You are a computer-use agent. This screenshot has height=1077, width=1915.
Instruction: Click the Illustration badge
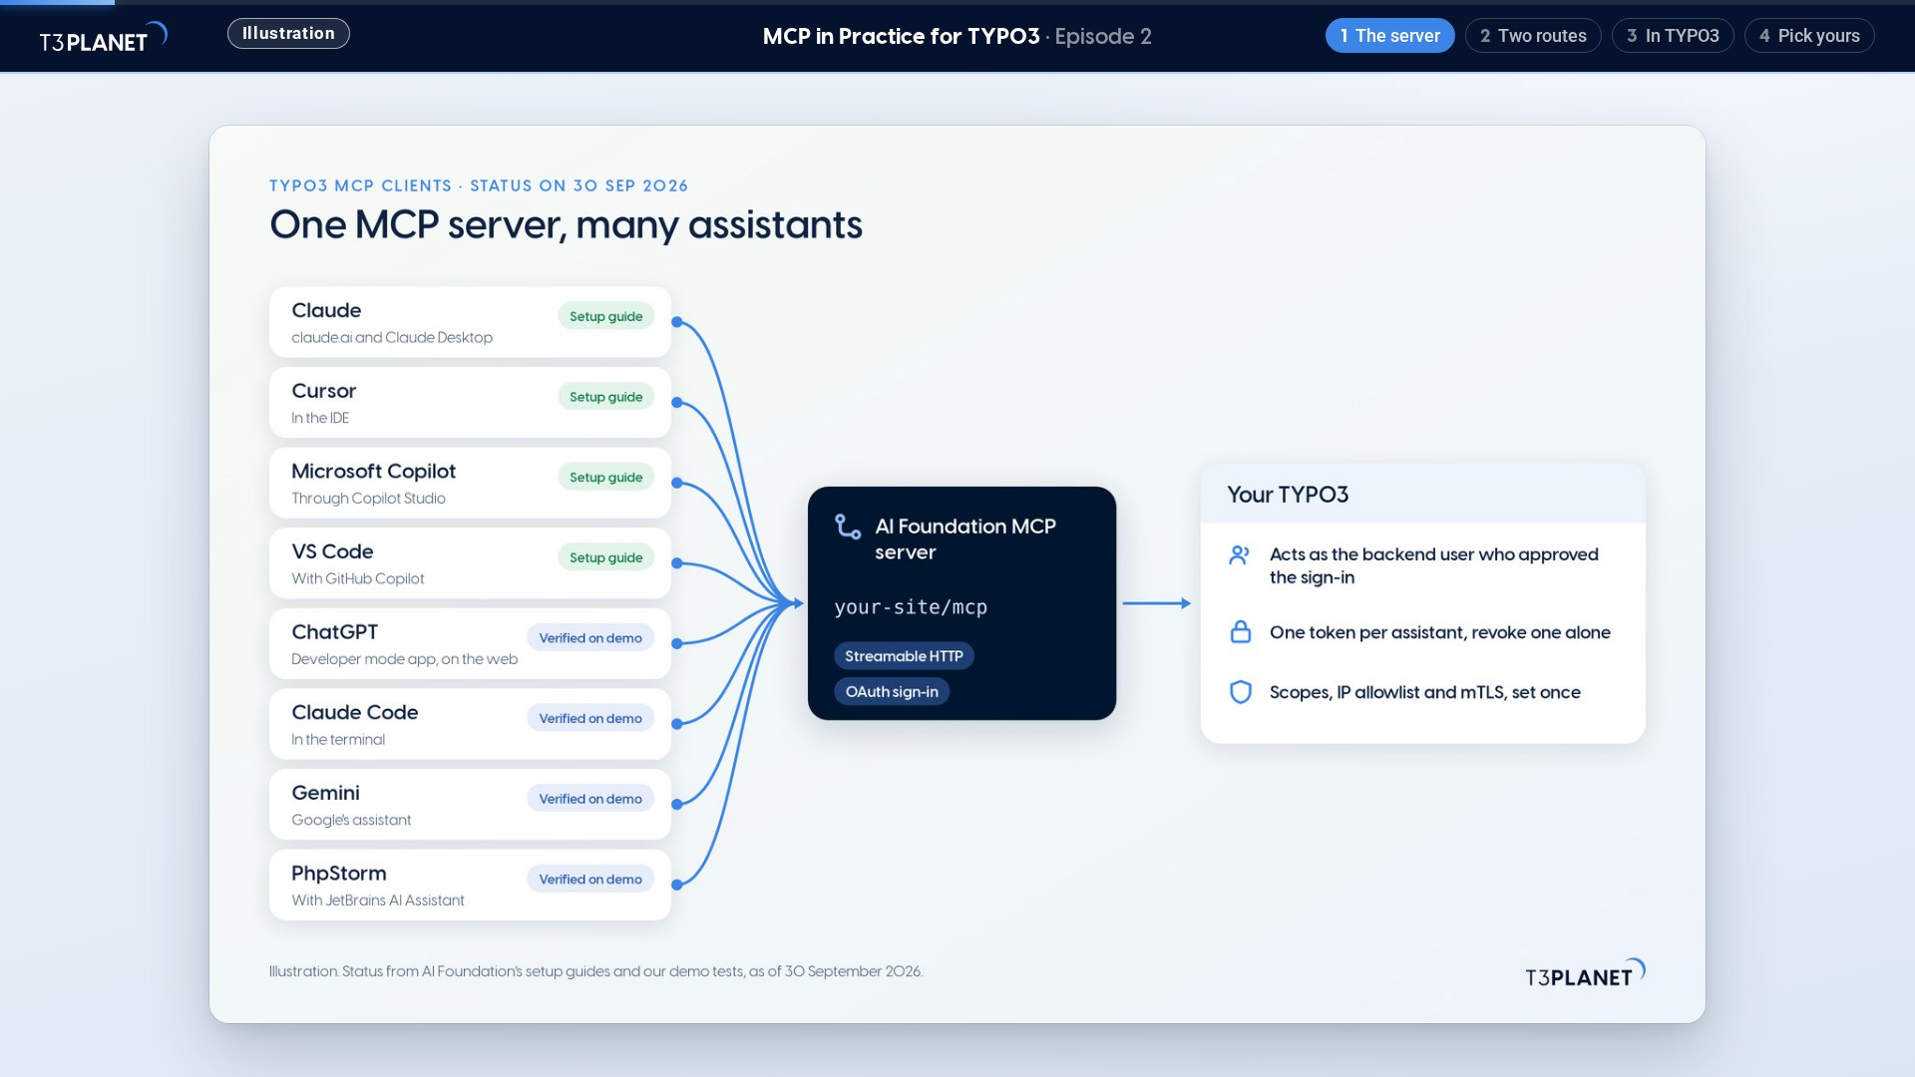(x=288, y=33)
